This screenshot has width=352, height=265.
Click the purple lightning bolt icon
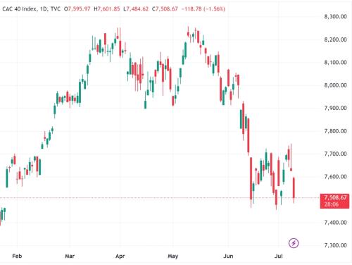pyautogui.click(x=294, y=243)
